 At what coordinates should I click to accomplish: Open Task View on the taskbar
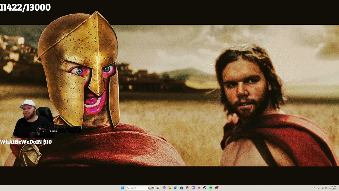click(158, 188)
